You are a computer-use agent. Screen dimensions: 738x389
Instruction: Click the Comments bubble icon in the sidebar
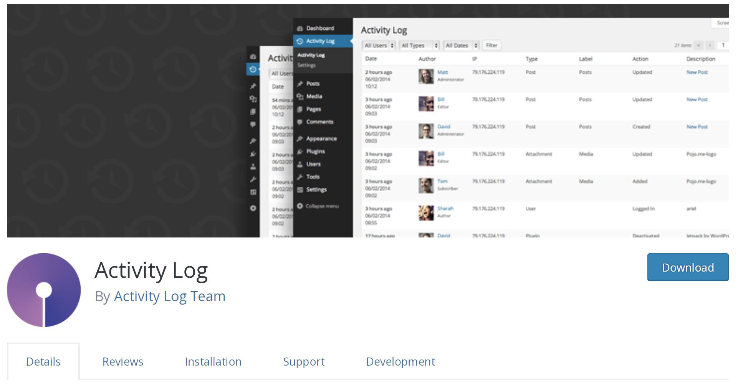click(x=300, y=122)
